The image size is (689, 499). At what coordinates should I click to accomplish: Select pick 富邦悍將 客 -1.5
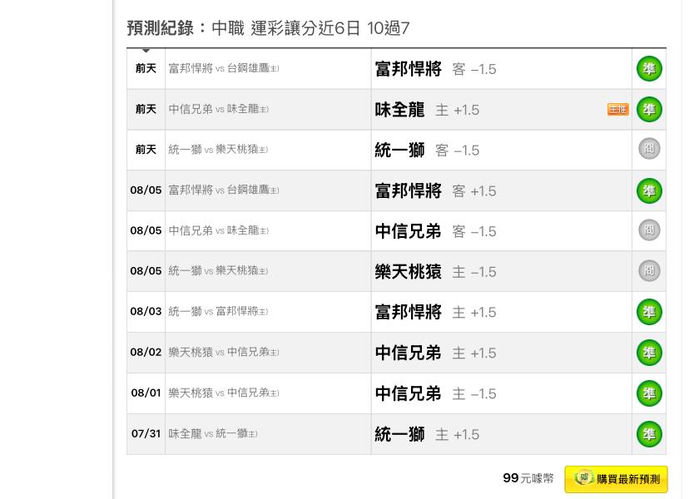point(435,69)
